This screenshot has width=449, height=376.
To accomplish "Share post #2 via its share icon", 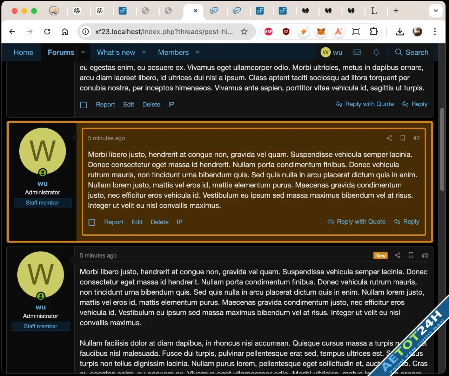I will pyautogui.click(x=389, y=138).
